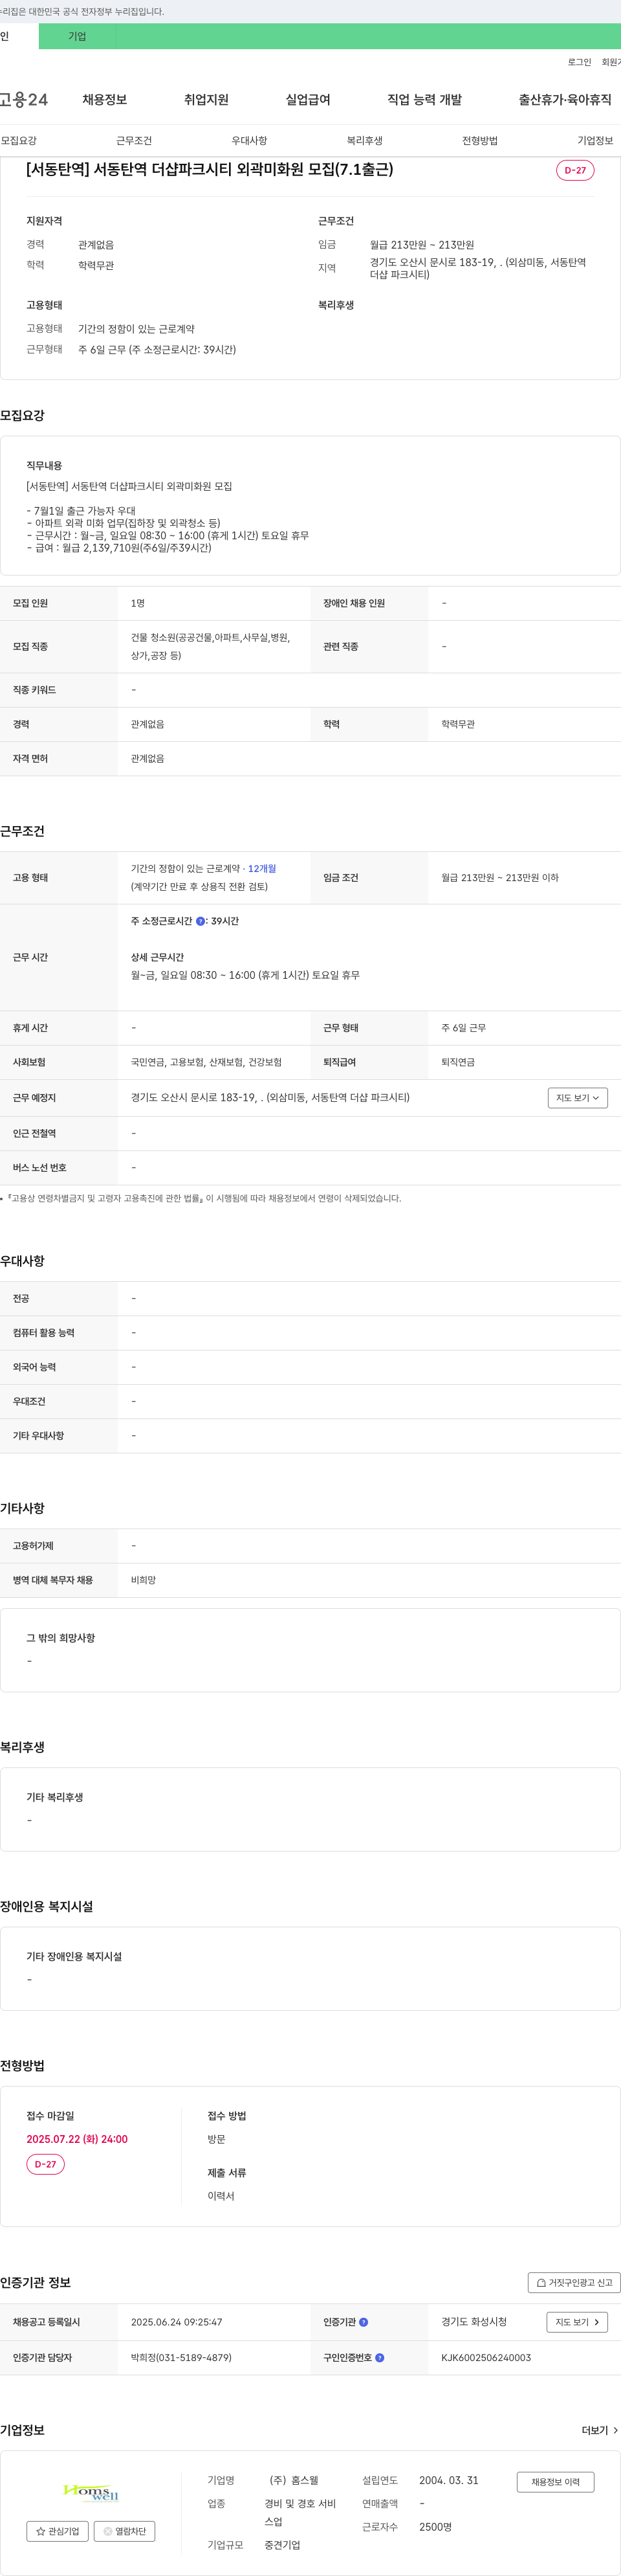The image size is (621, 2576).
Task: Click 구인인증번호 value KJK6002506240003
Action: pos(486,2358)
